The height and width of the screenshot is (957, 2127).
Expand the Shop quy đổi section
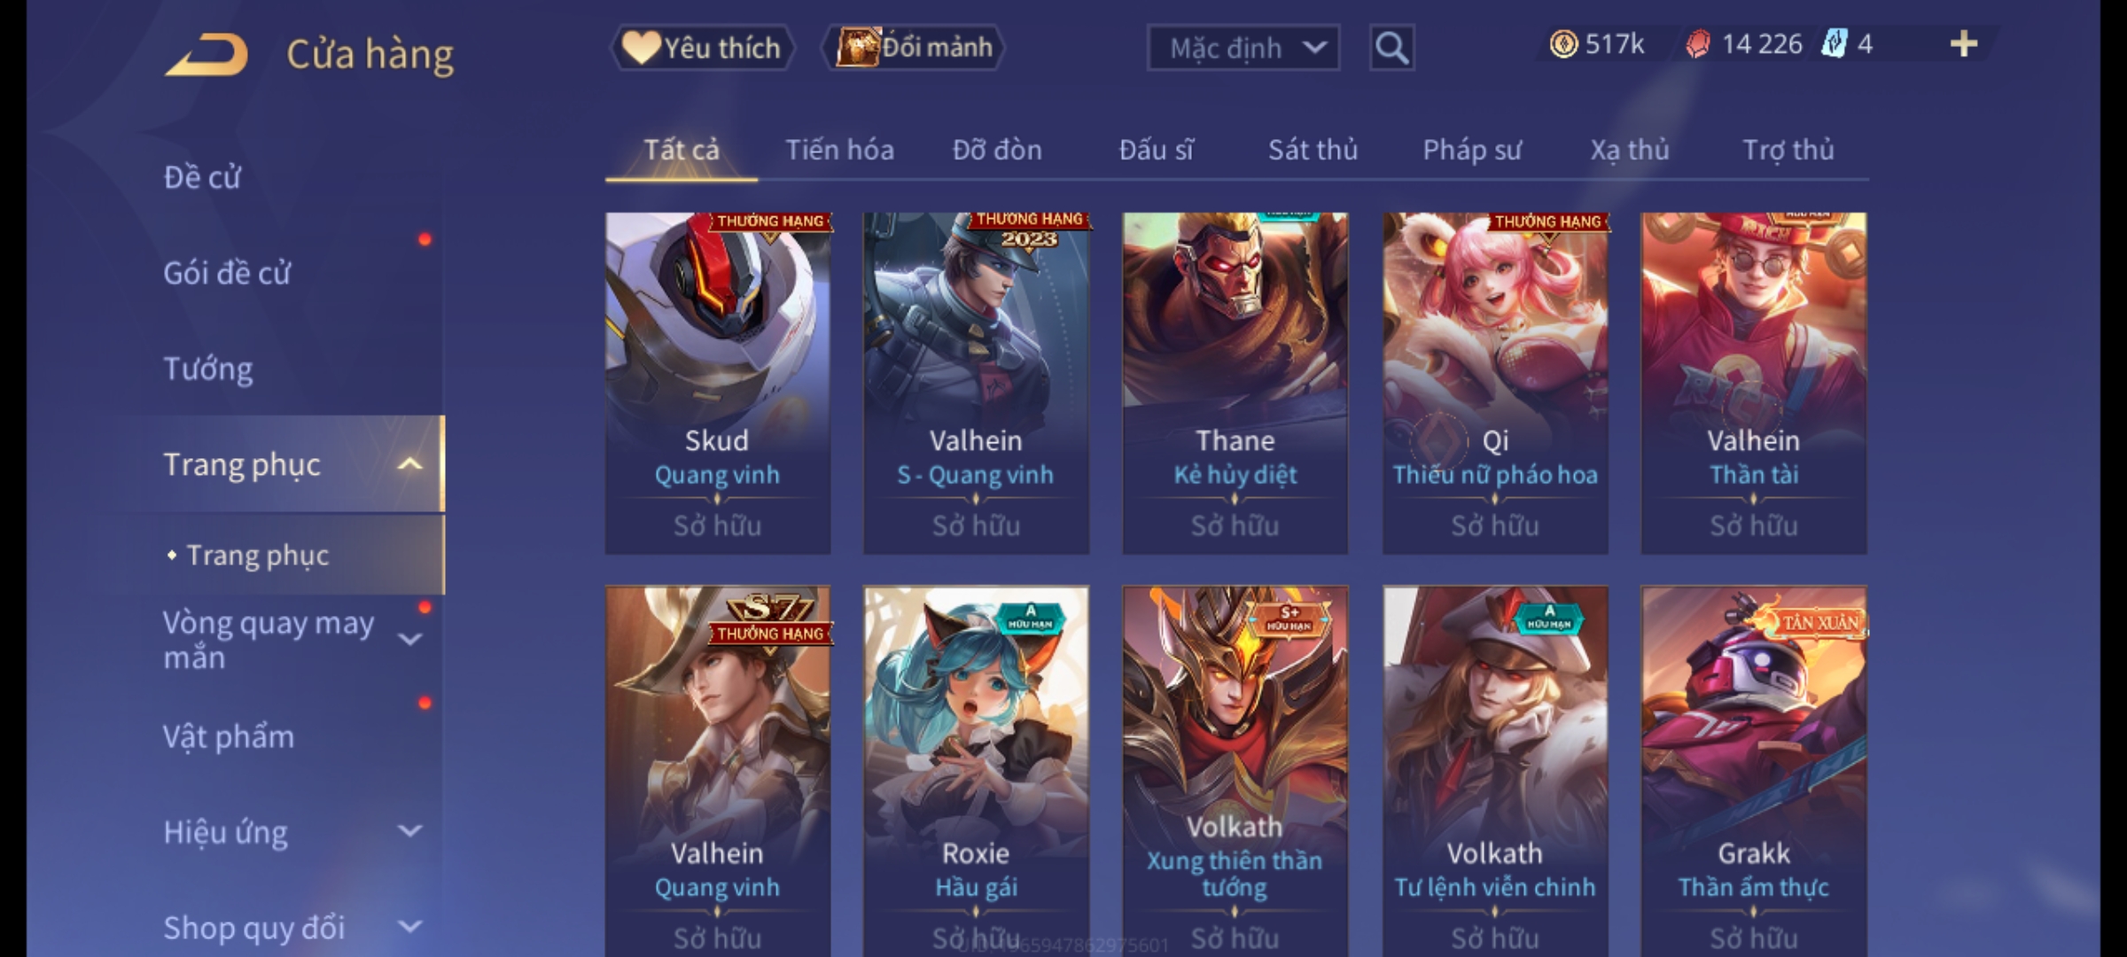409,927
